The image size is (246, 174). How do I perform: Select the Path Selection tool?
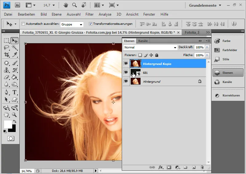click(x=6, y=100)
